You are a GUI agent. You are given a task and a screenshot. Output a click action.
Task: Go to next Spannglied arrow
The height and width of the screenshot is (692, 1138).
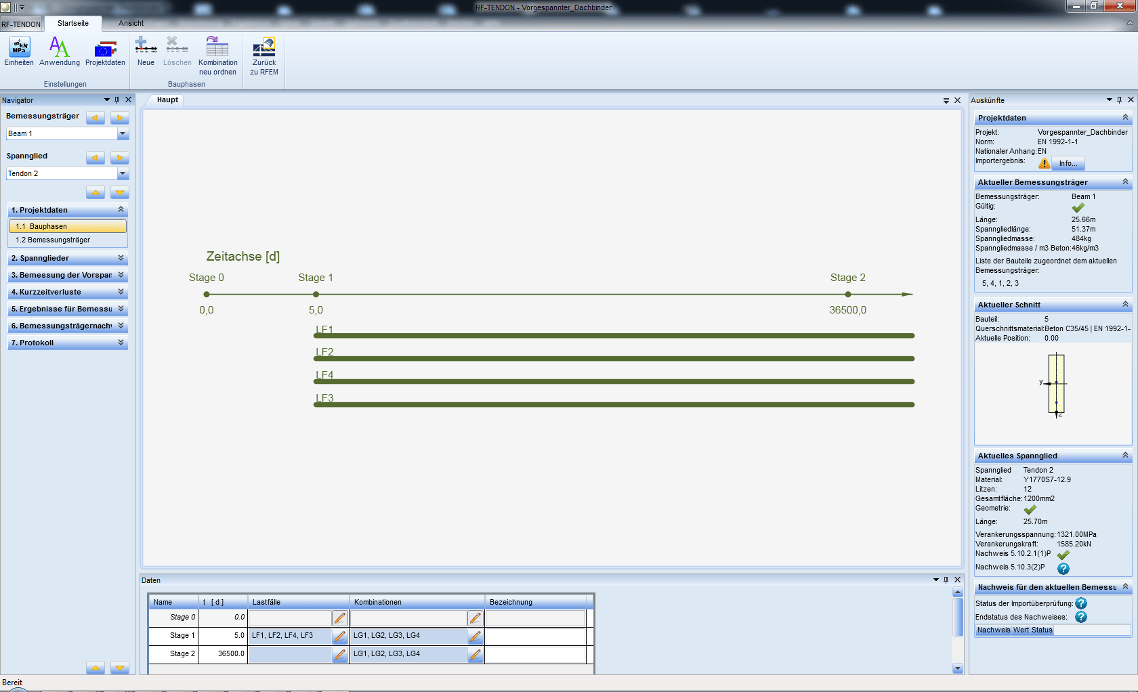tap(120, 158)
